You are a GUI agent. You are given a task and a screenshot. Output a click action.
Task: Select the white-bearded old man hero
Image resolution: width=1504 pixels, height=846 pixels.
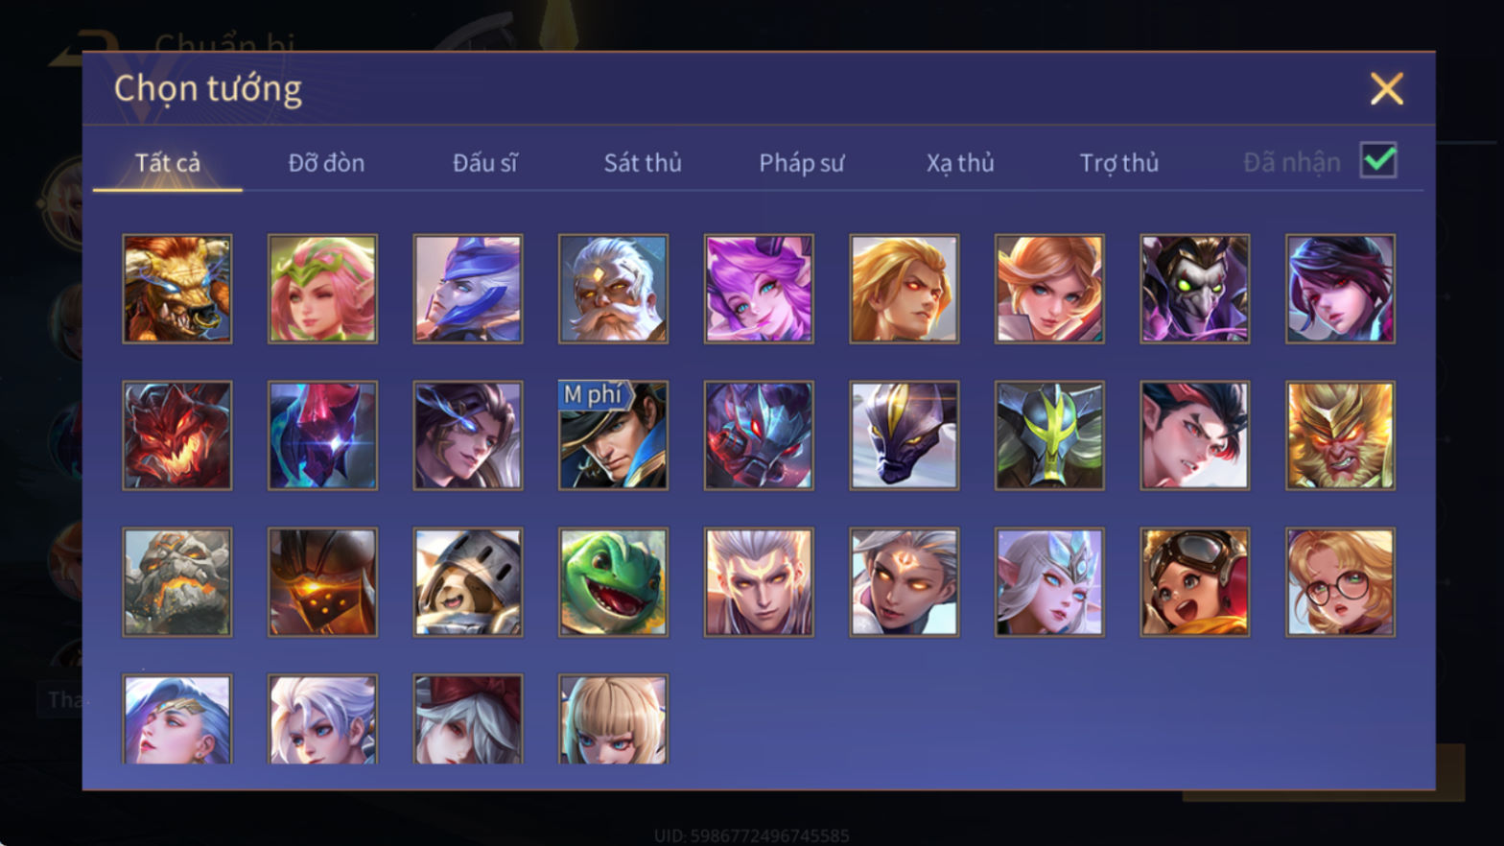[614, 289]
